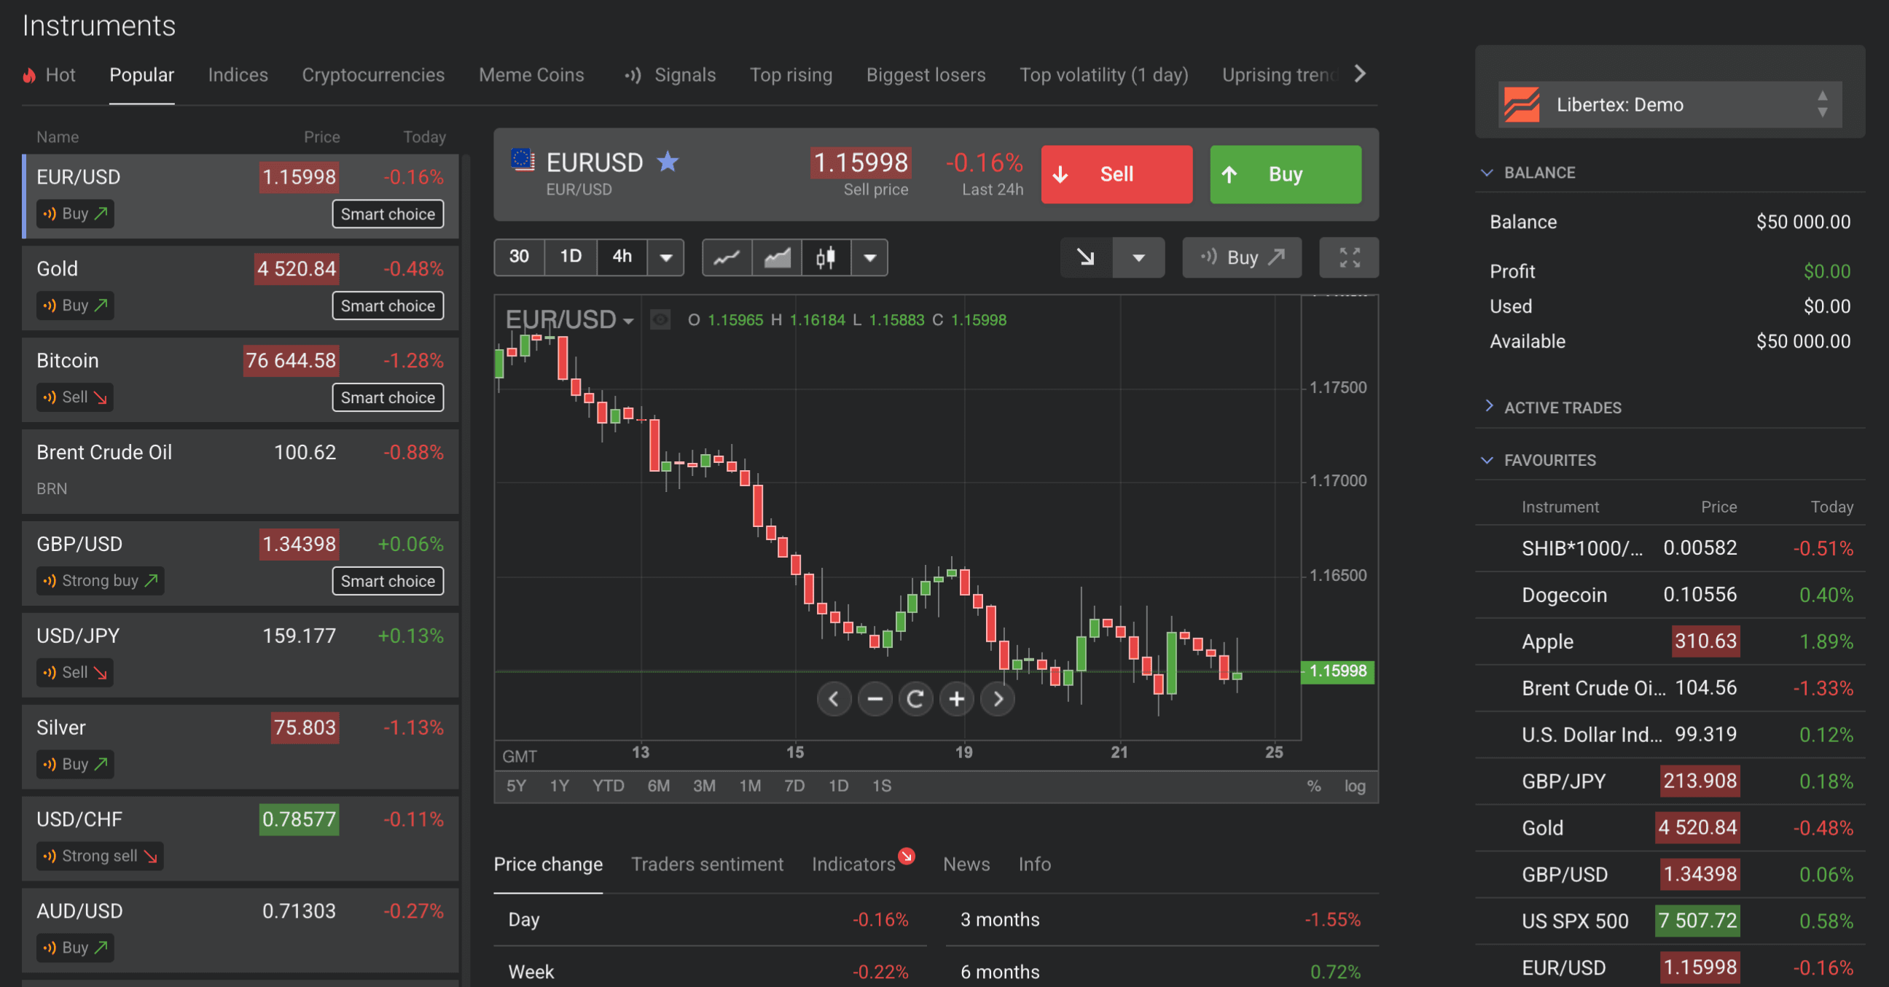Open Indicators tab
This screenshot has height=987, width=1889.
[x=853, y=865]
